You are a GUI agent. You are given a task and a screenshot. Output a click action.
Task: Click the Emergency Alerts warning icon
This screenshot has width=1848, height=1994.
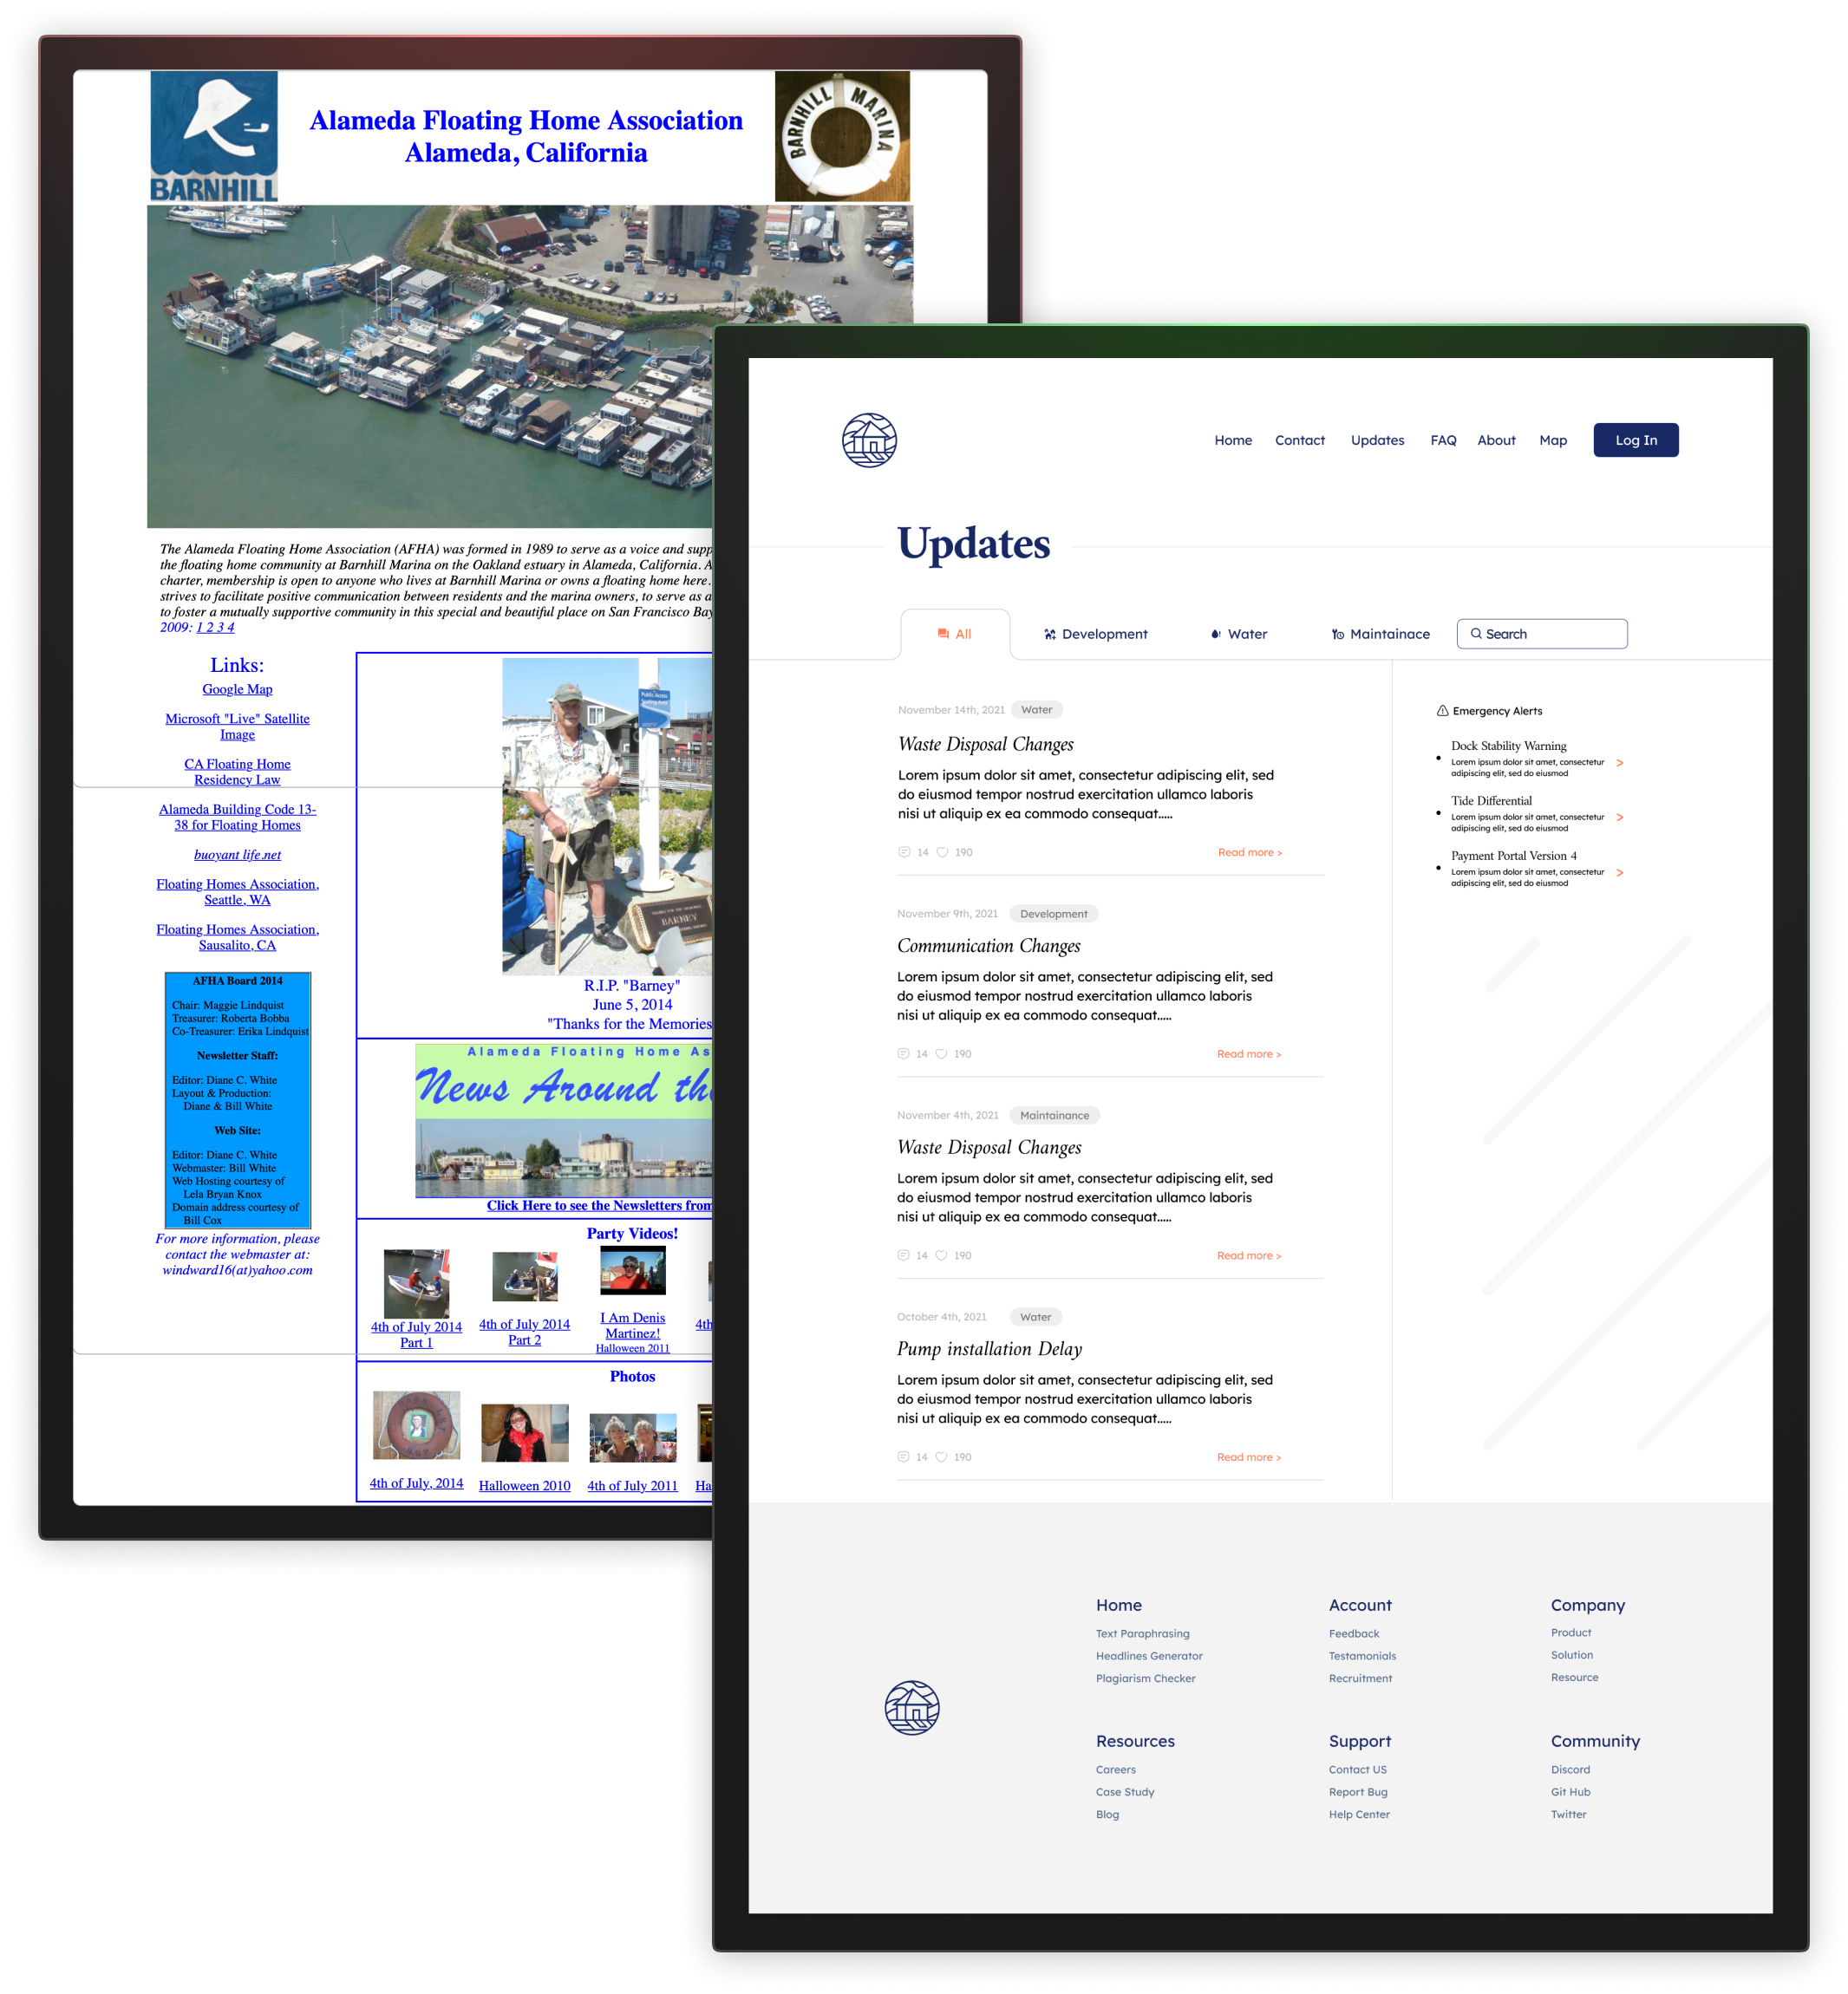click(x=1442, y=711)
